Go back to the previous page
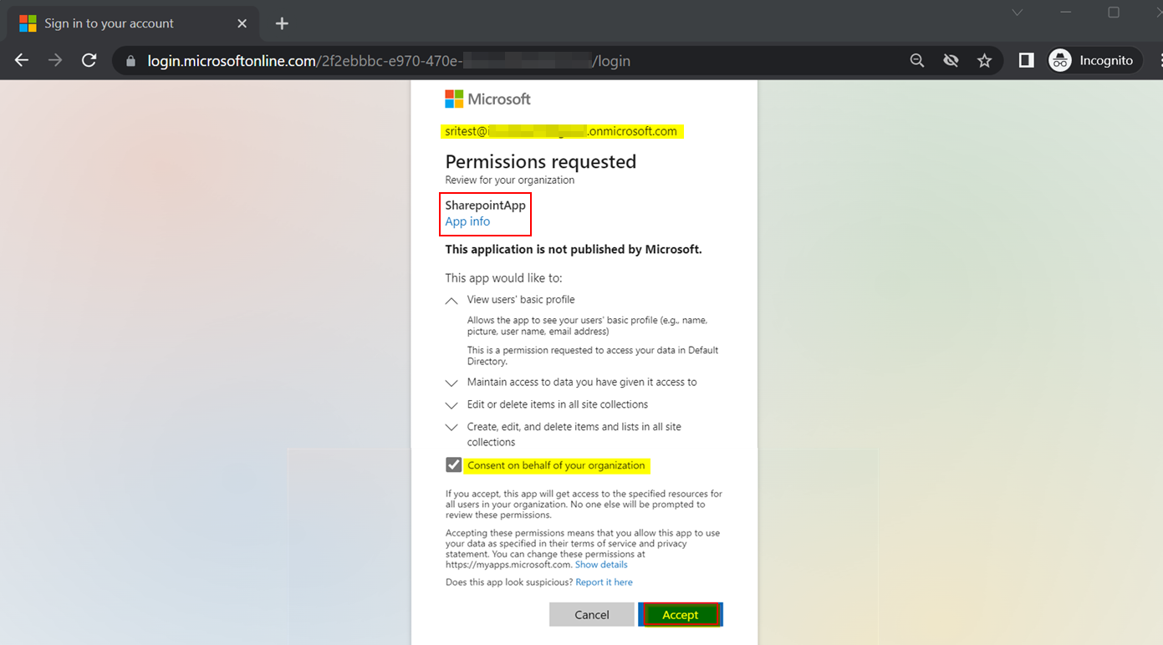The width and height of the screenshot is (1163, 645). [22, 60]
